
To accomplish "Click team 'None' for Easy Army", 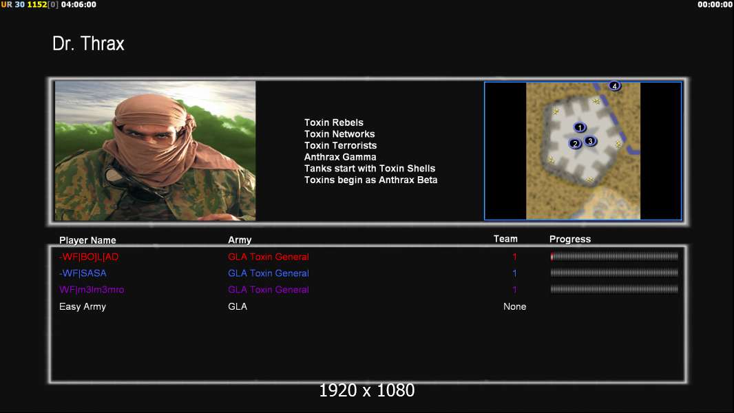I will pyautogui.click(x=514, y=306).
